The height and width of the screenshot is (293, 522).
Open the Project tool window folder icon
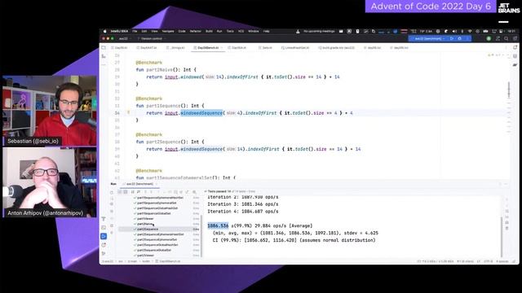[x=104, y=48]
